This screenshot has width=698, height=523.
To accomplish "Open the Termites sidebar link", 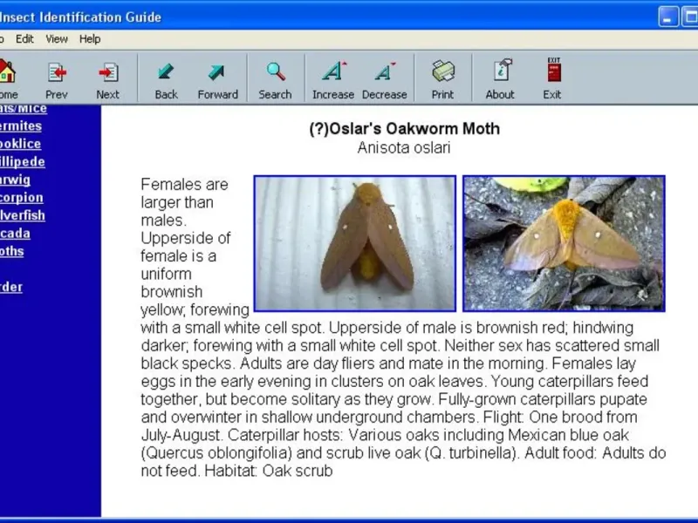I will [20, 126].
